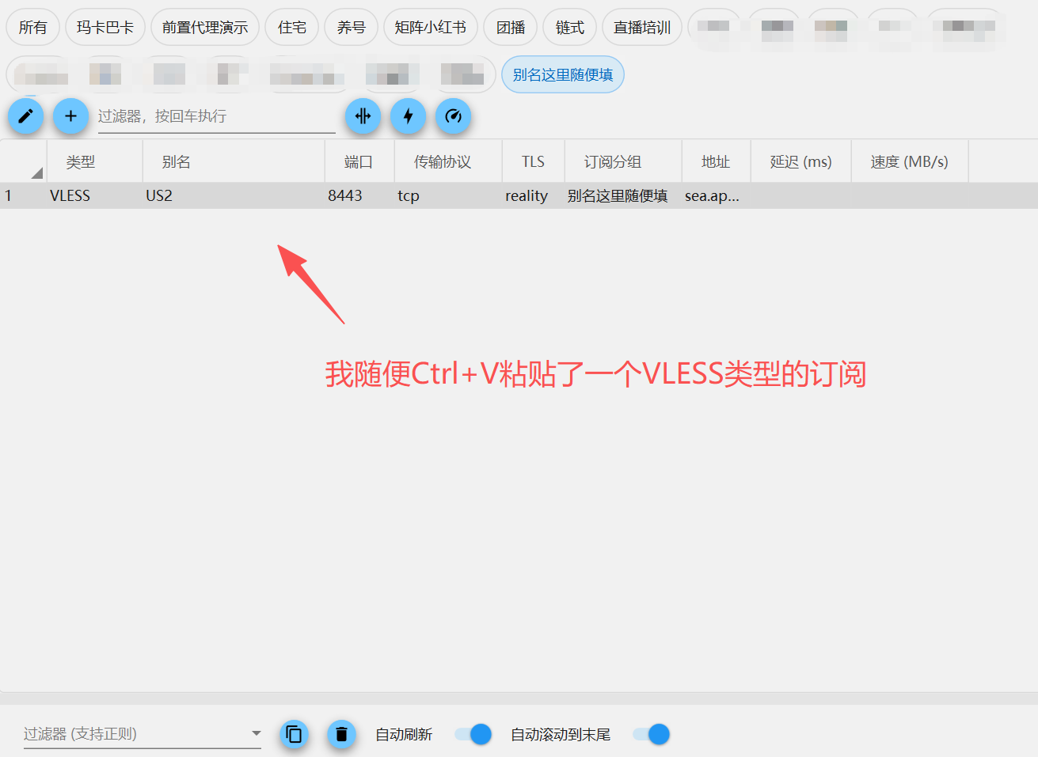Switch to the 直播培训 group

pos(641,26)
